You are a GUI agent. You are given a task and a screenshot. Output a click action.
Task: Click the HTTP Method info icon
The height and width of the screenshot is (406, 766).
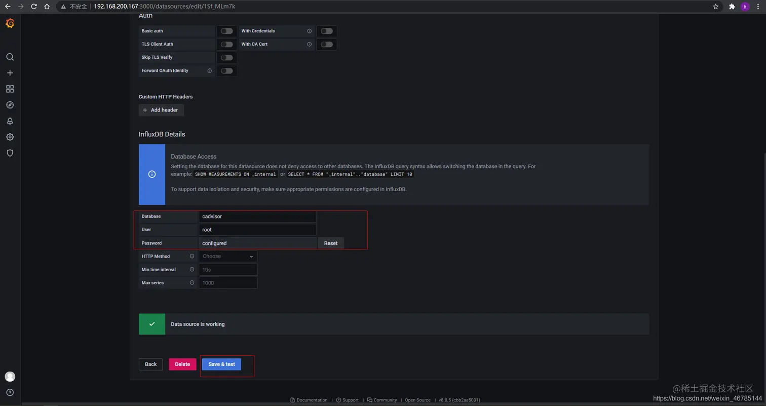click(191, 256)
